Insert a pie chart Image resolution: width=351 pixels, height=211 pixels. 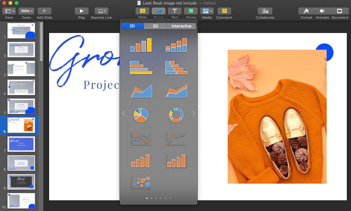click(x=141, y=115)
